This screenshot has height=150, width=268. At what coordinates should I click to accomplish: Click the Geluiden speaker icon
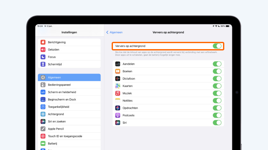coord(43,49)
